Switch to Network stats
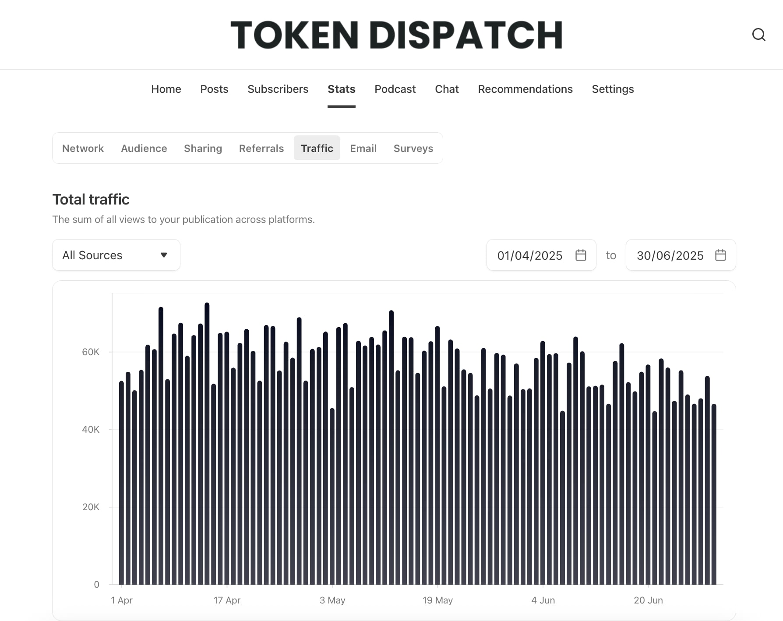783x621 pixels. [83, 148]
